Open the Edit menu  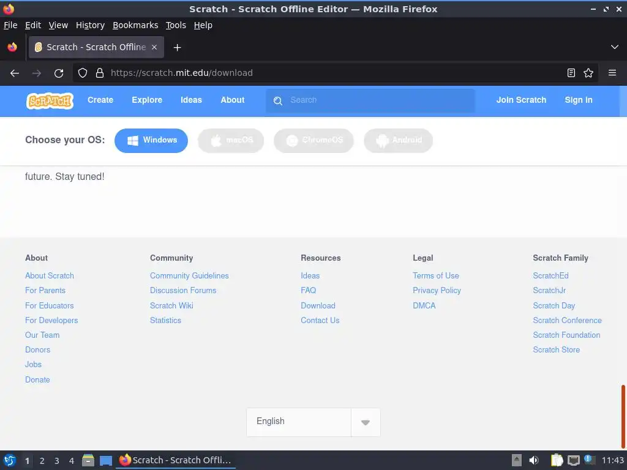tap(33, 25)
